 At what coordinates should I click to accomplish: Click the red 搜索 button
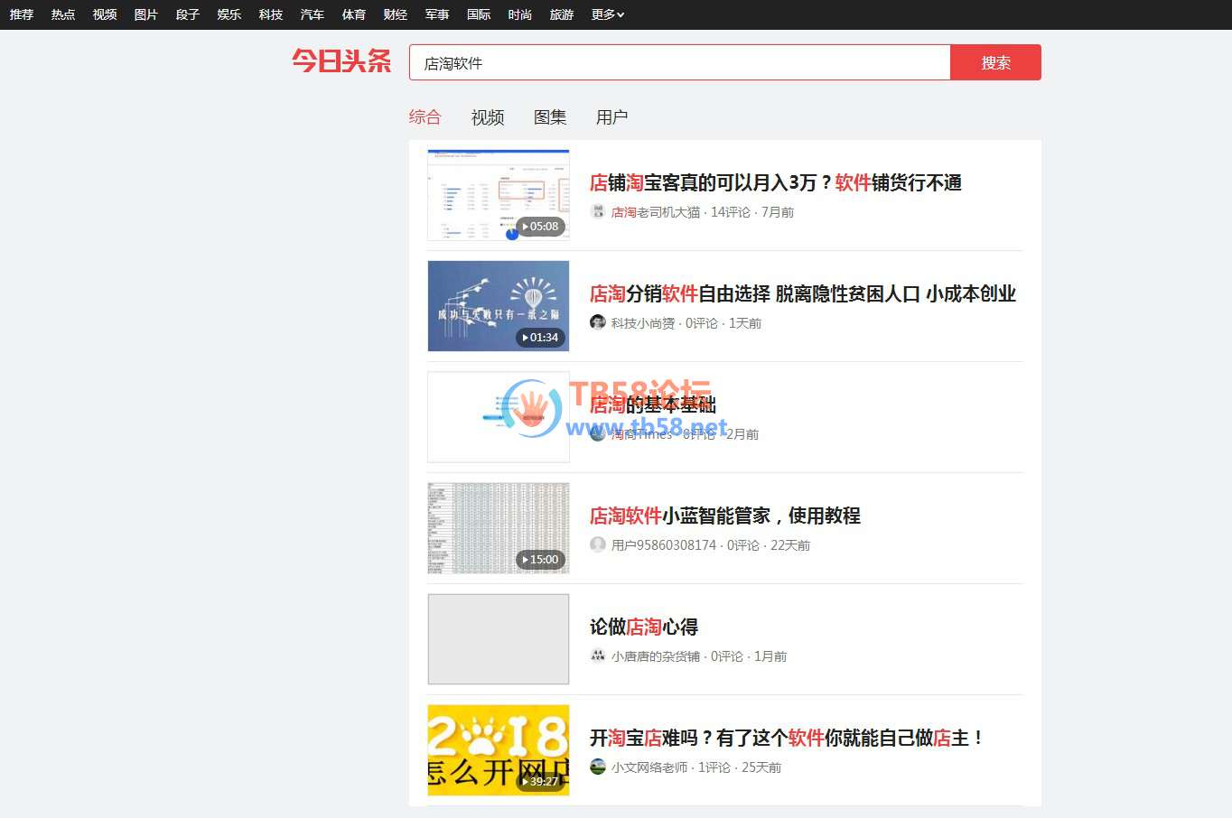996,62
